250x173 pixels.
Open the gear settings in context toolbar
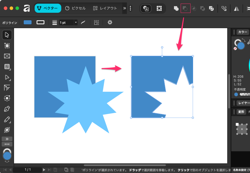[110, 22]
